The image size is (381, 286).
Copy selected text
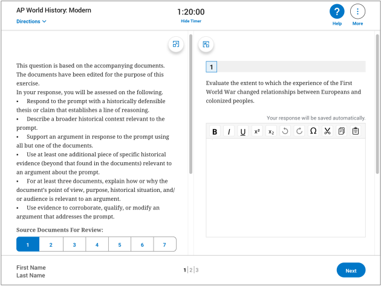tap(342, 132)
